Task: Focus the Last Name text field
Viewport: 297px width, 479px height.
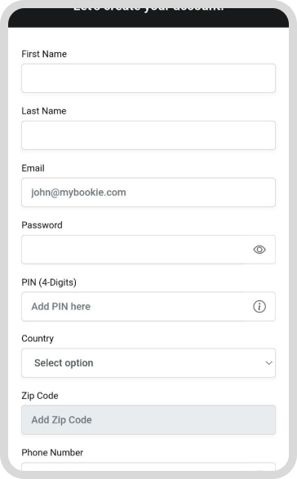Action: click(x=148, y=135)
